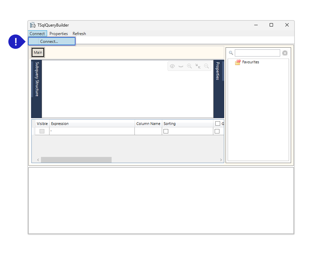Clear search with the round X icon
The height and width of the screenshot is (255, 315).
click(285, 53)
